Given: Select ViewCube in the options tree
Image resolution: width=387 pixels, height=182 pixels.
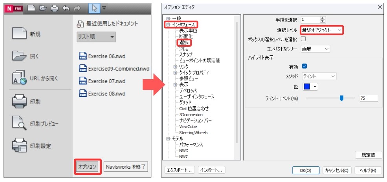Looking at the screenshot, I should [x=188, y=127].
